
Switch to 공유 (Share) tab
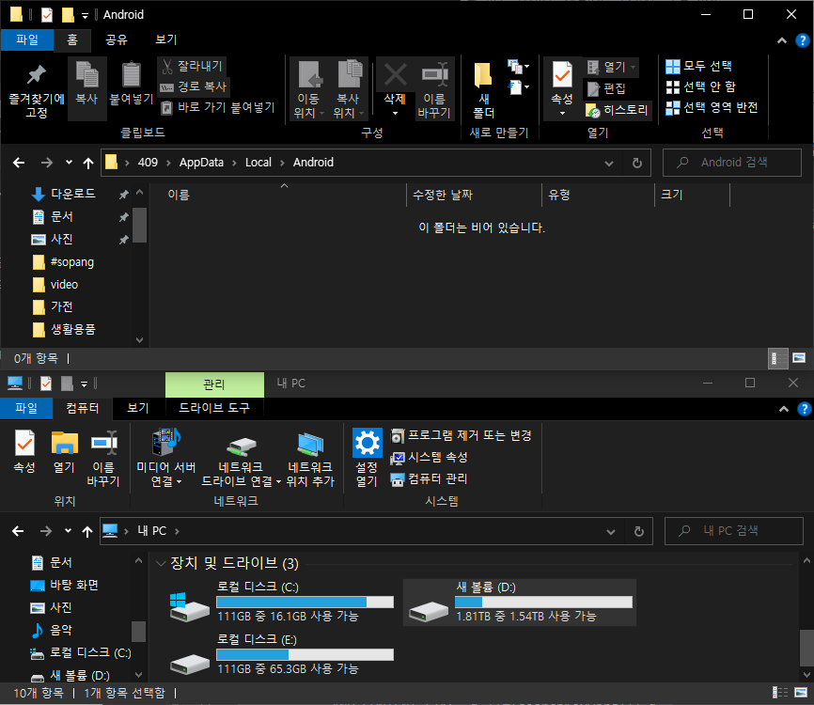117,39
